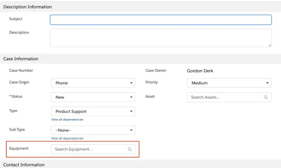281x168 pixels.
Task: Click the Gordon Derk case owner name
Action: (200, 71)
